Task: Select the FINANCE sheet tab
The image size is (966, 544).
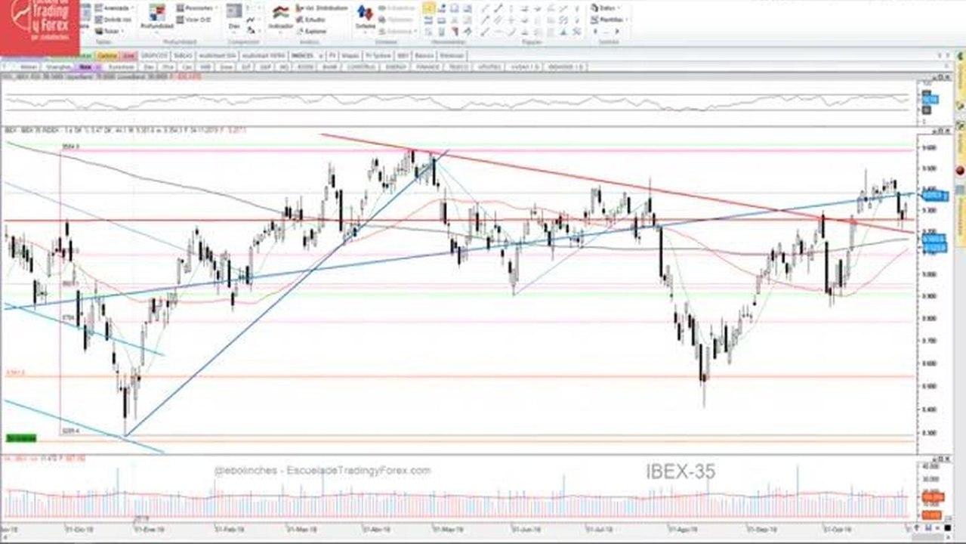Action: [427, 66]
